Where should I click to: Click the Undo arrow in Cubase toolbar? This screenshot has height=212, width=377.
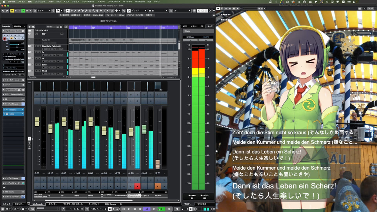(3, 11)
